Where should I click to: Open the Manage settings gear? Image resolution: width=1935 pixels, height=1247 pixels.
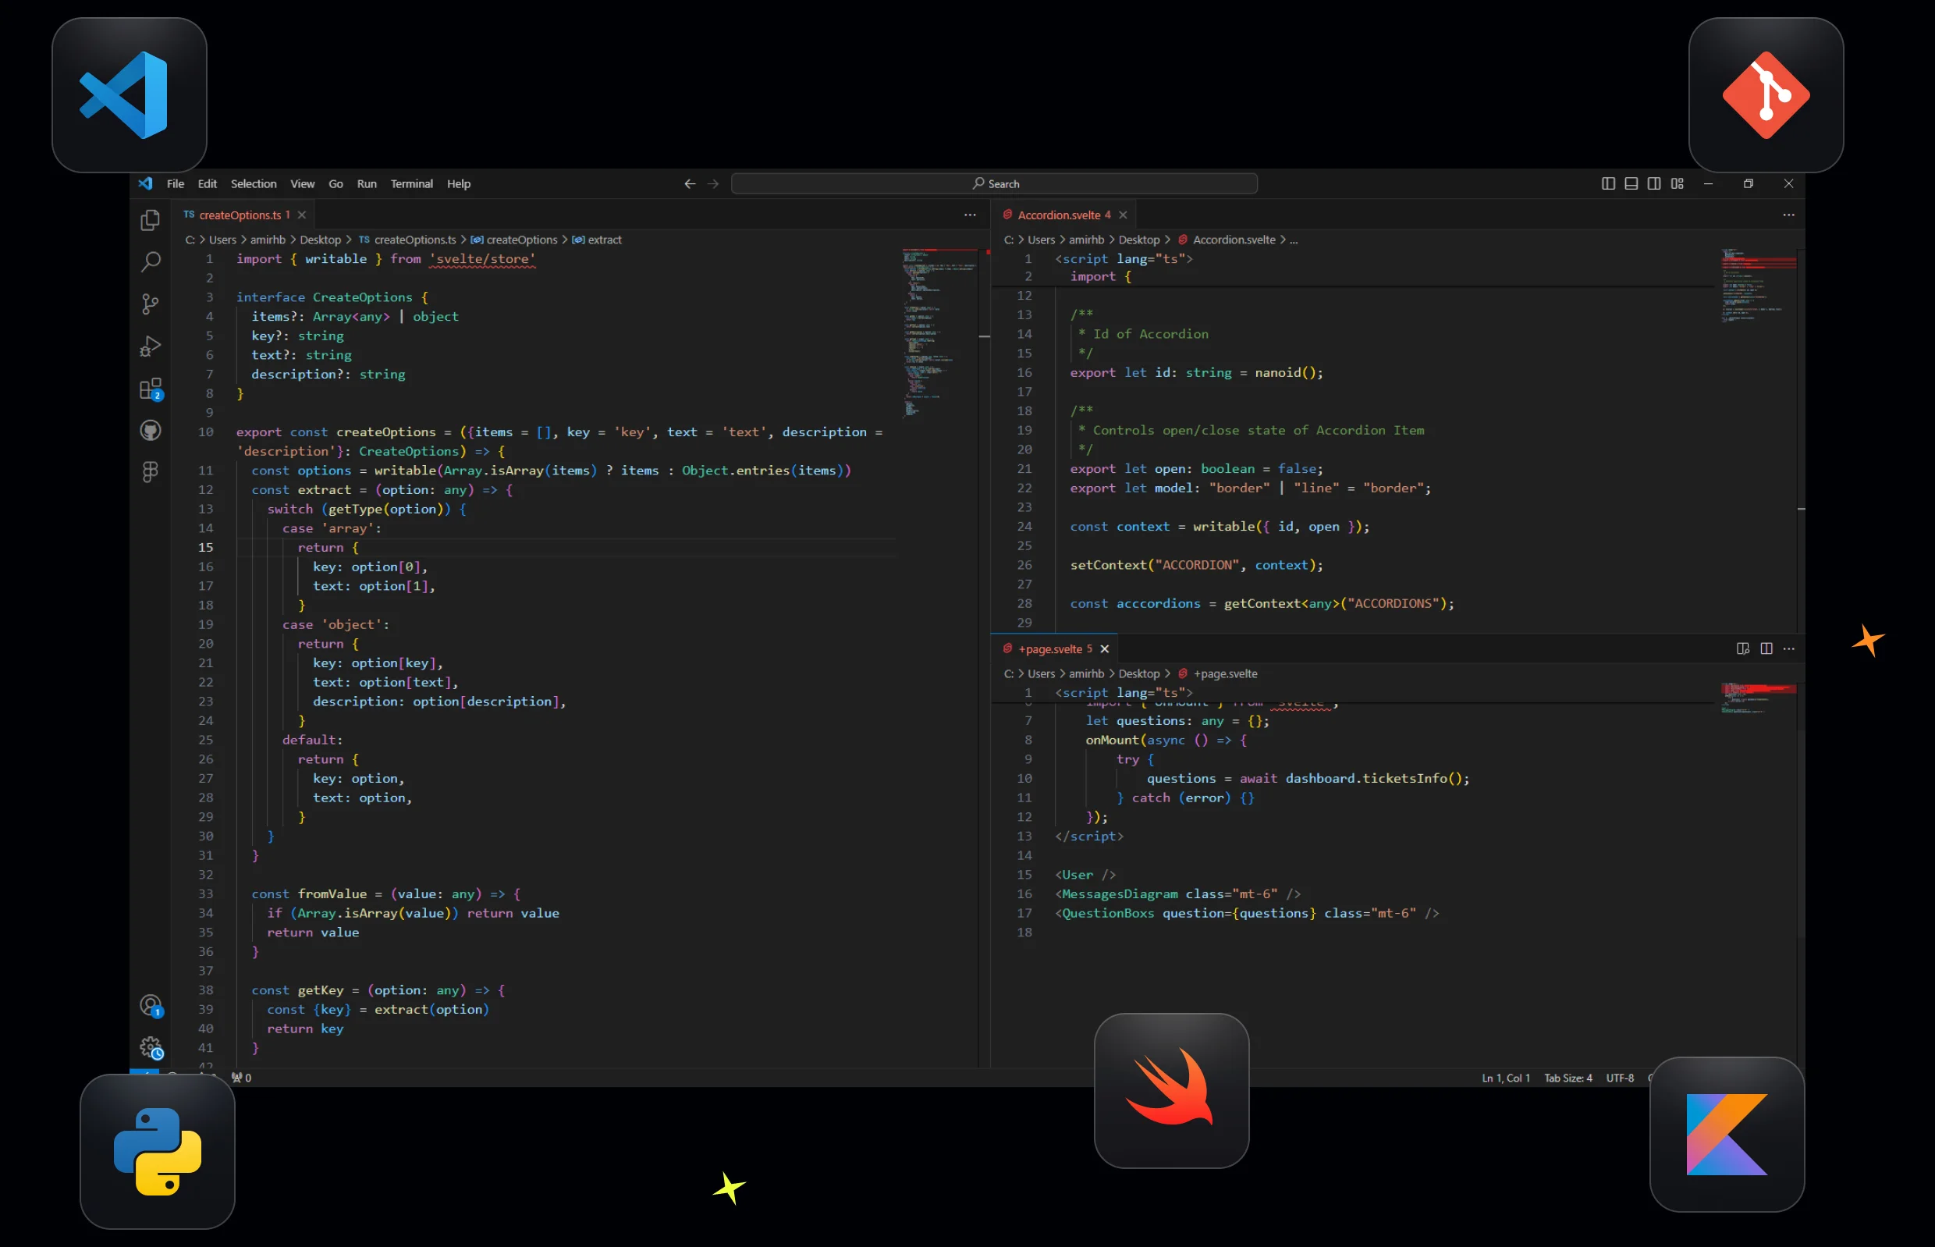pyautogui.click(x=151, y=1047)
